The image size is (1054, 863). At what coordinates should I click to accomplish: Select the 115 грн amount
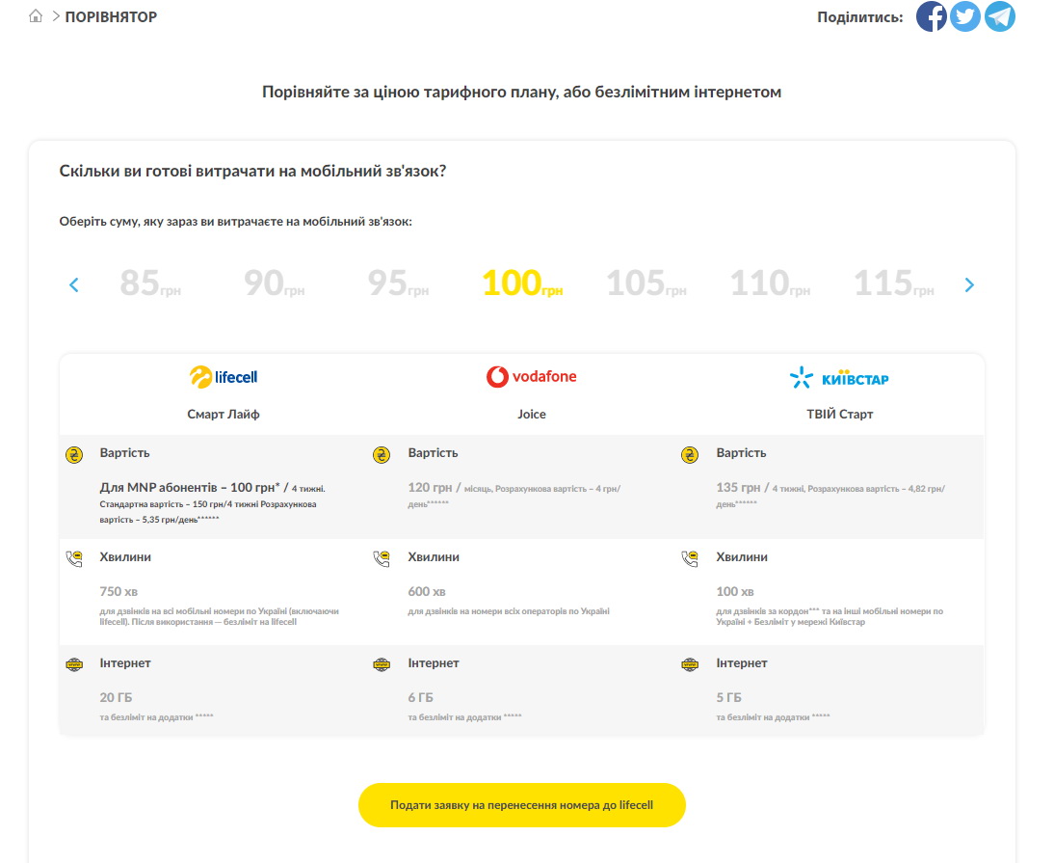[893, 283]
